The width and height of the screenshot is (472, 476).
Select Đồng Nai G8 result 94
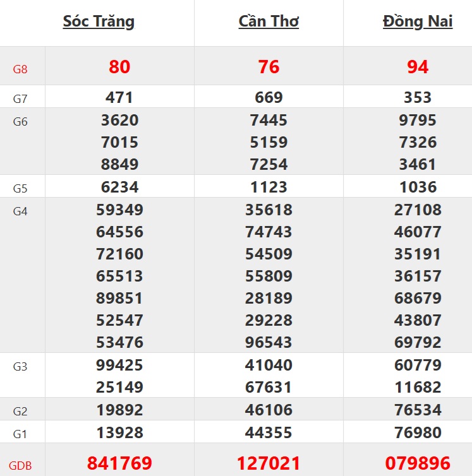point(418,66)
